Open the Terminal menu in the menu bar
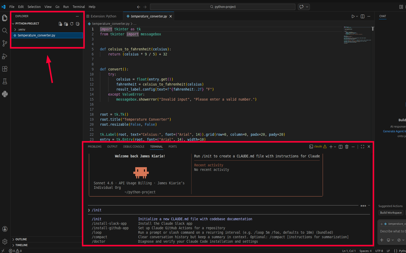 (79, 6)
